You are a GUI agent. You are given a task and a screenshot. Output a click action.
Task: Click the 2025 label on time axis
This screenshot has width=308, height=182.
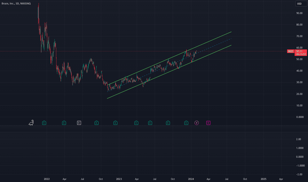[263, 179]
